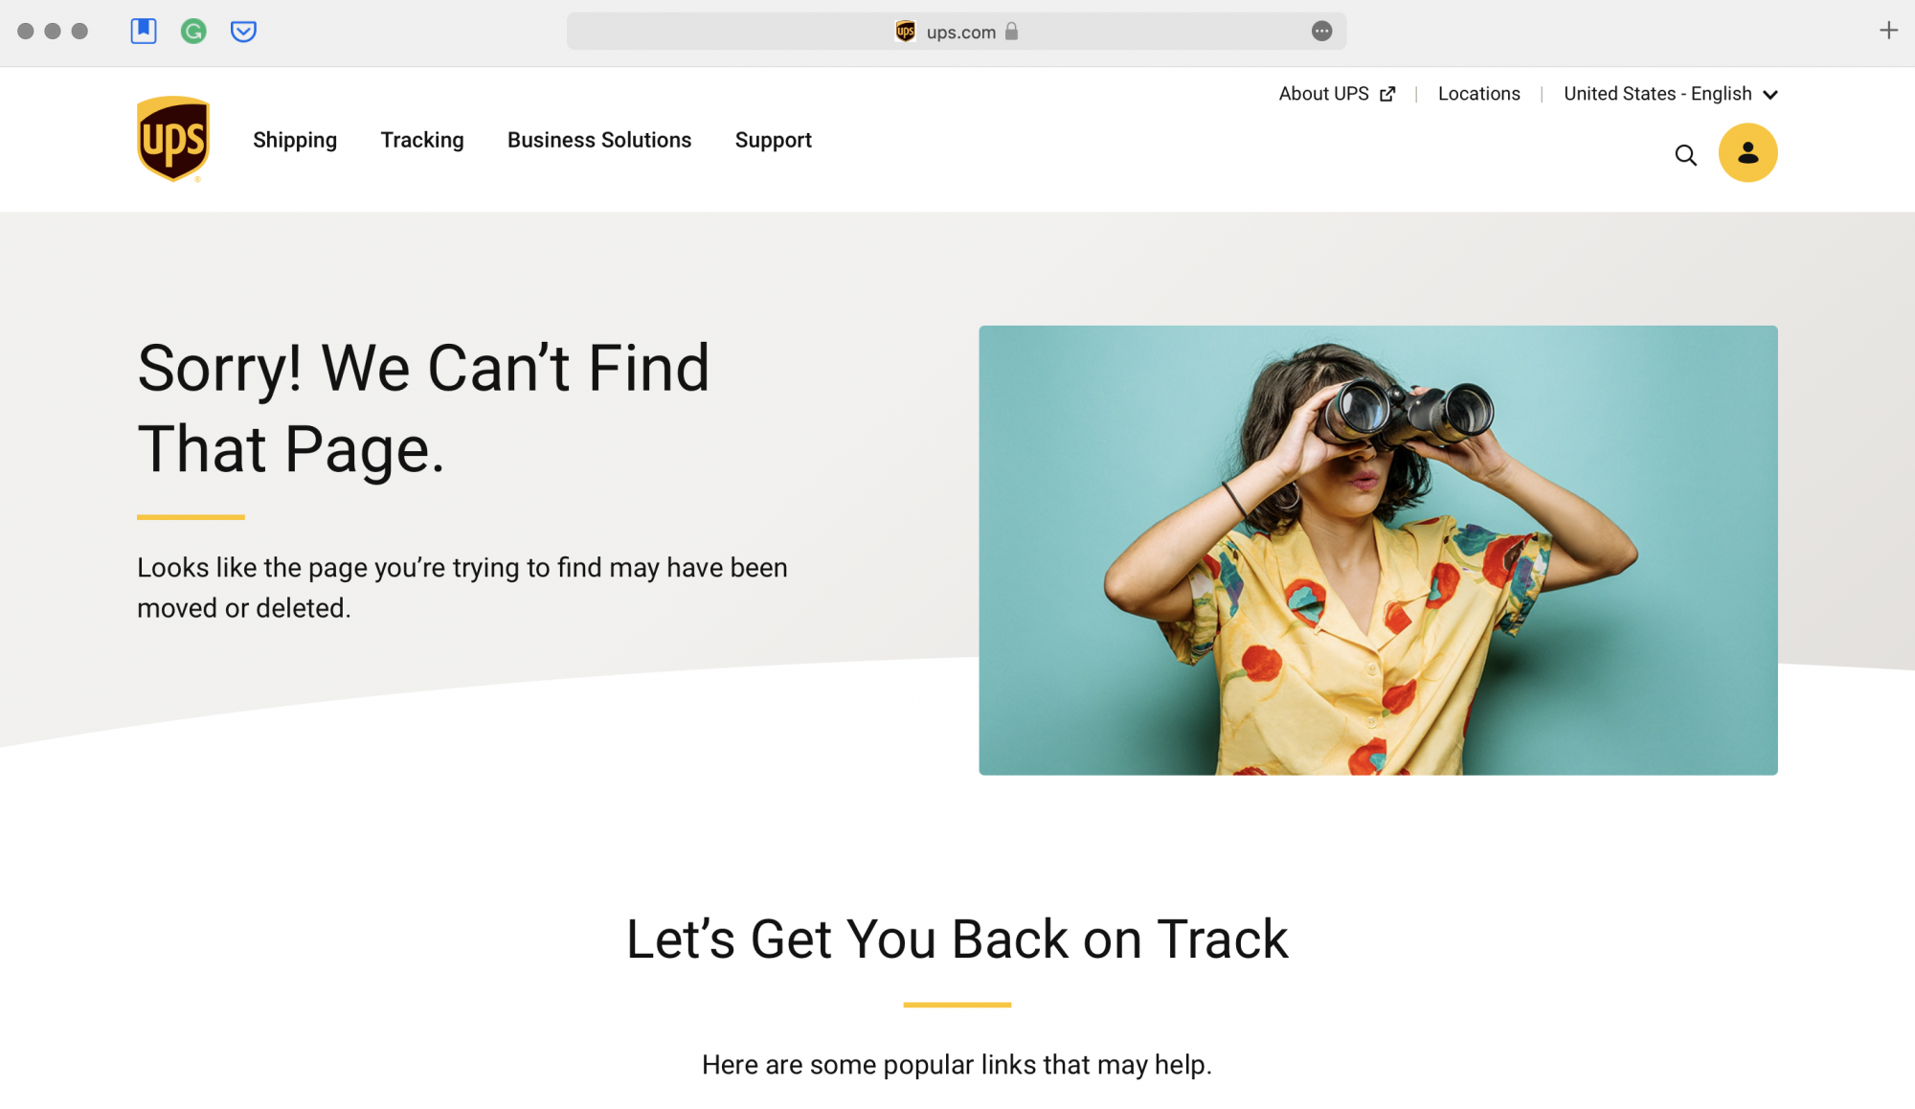Click the browser bookmarks icon
Image resolution: width=1915 pixels, height=1109 pixels.
[143, 31]
